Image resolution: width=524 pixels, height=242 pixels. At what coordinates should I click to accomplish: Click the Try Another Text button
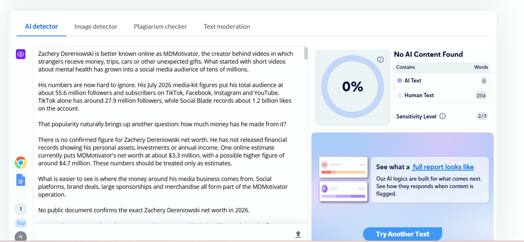click(x=402, y=234)
